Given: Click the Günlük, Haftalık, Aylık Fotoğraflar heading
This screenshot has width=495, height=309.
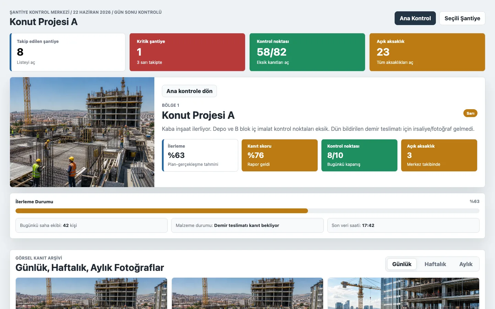Looking at the screenshot, I should pos(90,268).
